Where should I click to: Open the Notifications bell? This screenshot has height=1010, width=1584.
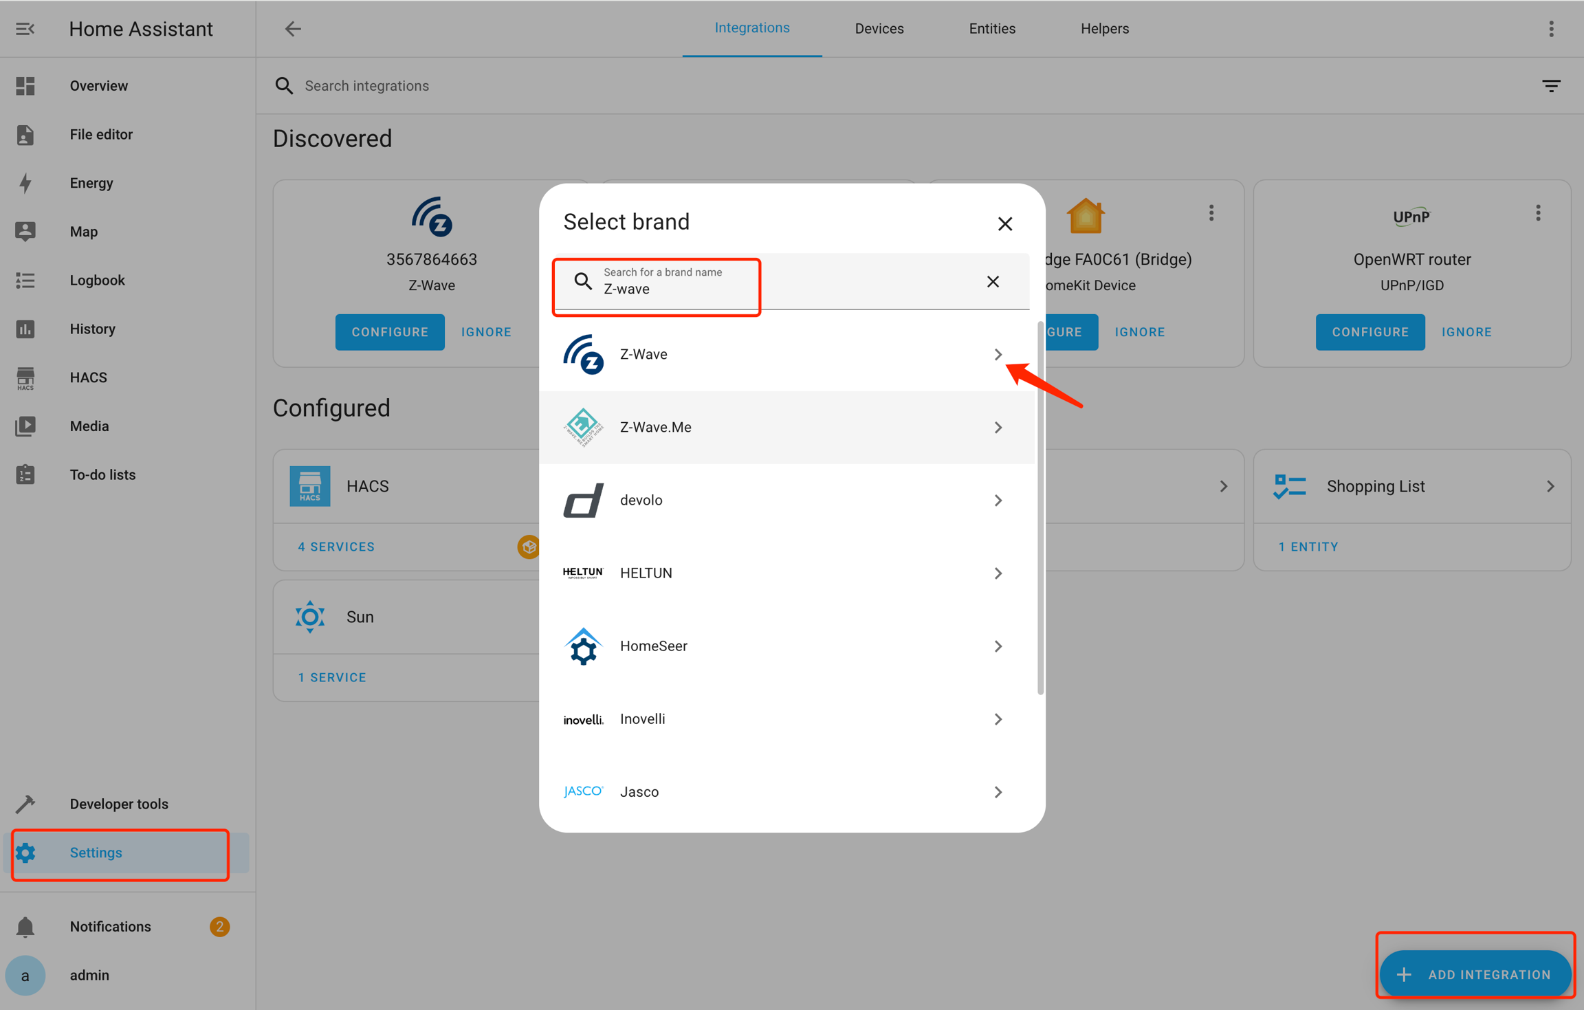click(25, 926)
